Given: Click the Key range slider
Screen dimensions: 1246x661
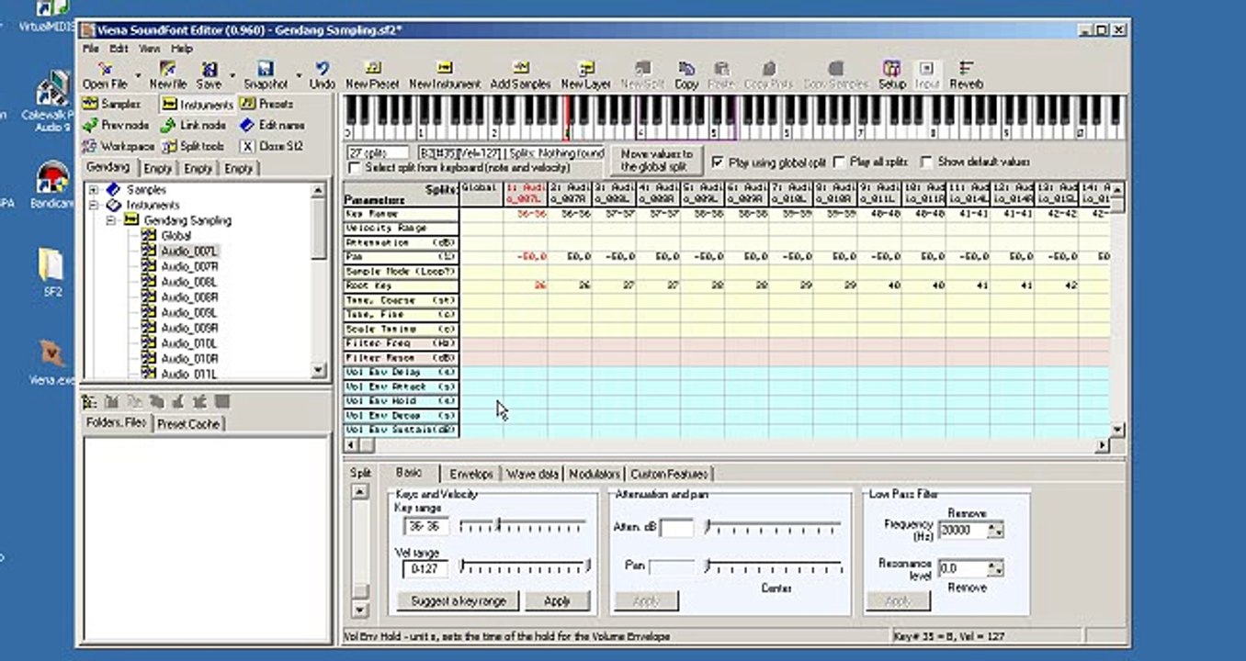Looking at the screenshot, I should 523,526.
